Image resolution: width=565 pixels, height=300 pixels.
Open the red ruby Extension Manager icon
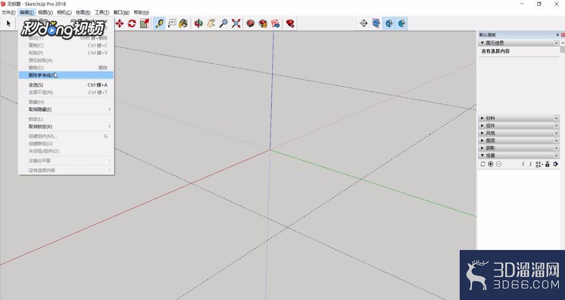[290, 24]
